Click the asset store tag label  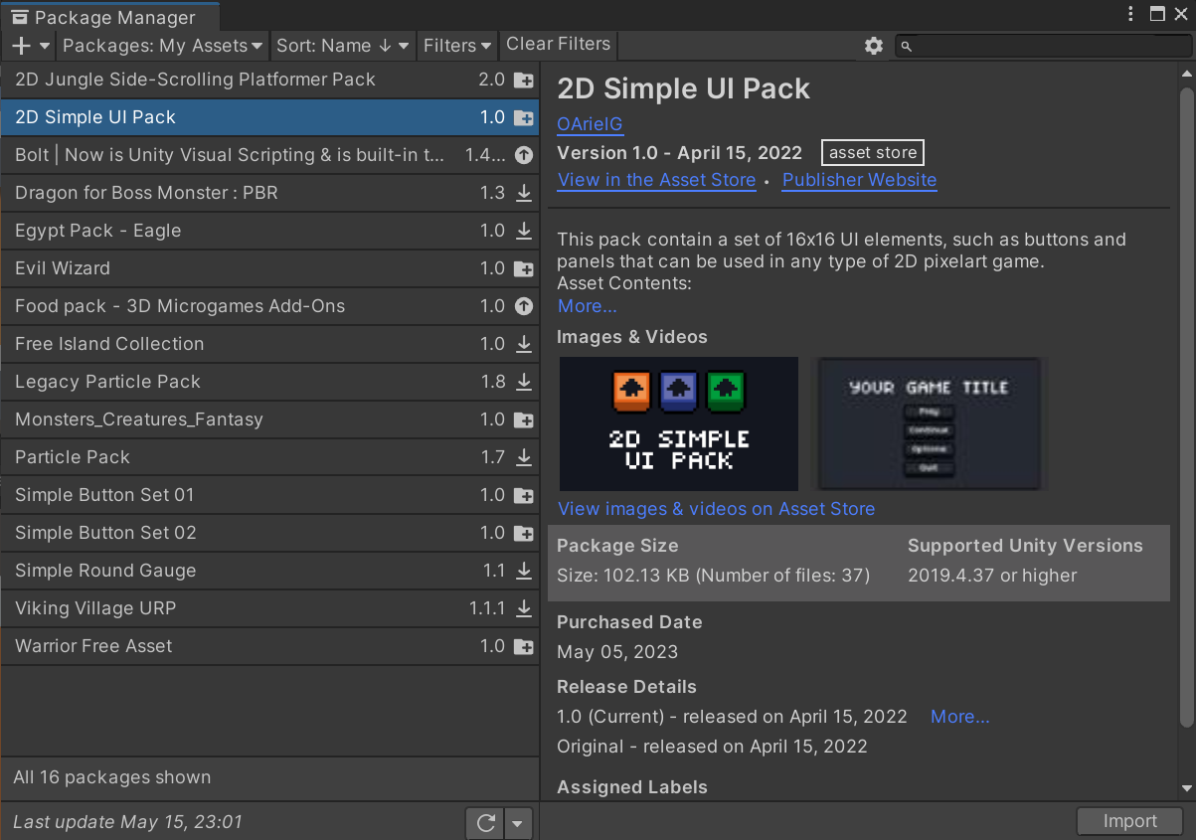click(x=873, y=152)
